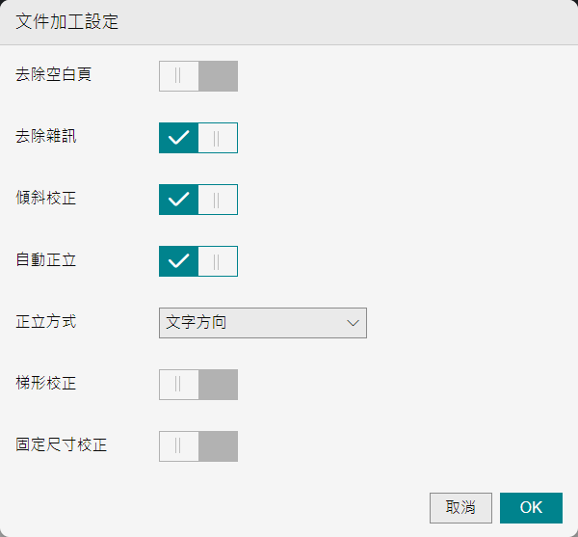578x537 pixels.
Task: Click the checkmark icon on 傾斜校正 switch
Action: pyautogui.click(x=178, y=200)
